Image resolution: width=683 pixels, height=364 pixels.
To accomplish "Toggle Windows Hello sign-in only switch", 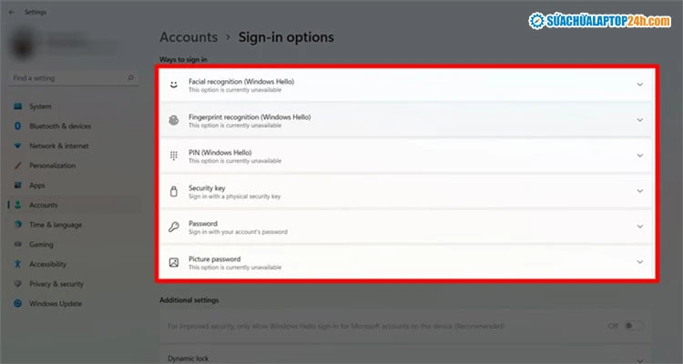I will (x=634, y=325).
